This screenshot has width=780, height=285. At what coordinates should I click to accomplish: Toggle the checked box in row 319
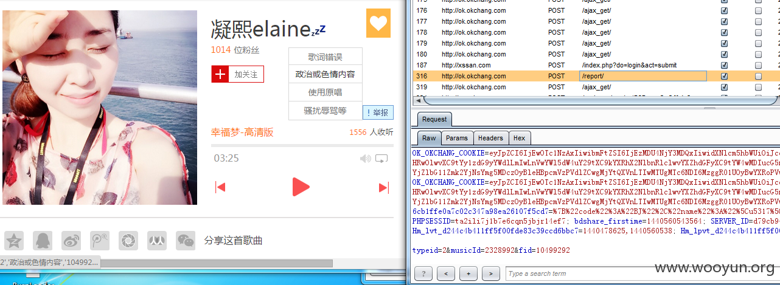coord(724,88)
